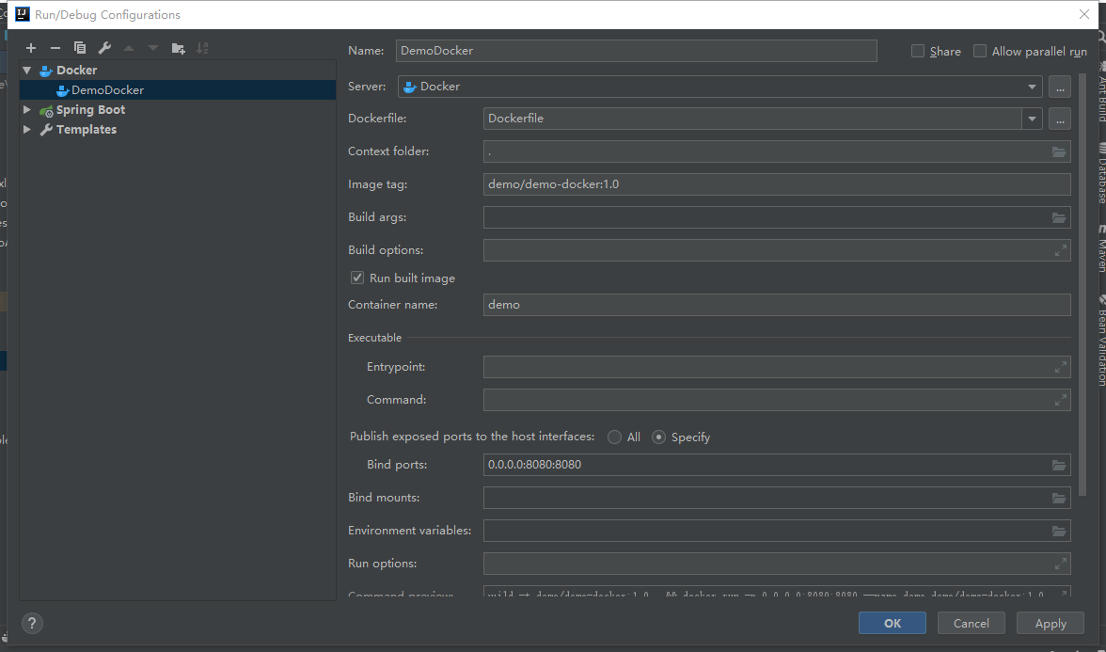Click the settings panel vertical scrollbar
The width and height of the screenshot is (1106, 652).
tap(1082, 282)
